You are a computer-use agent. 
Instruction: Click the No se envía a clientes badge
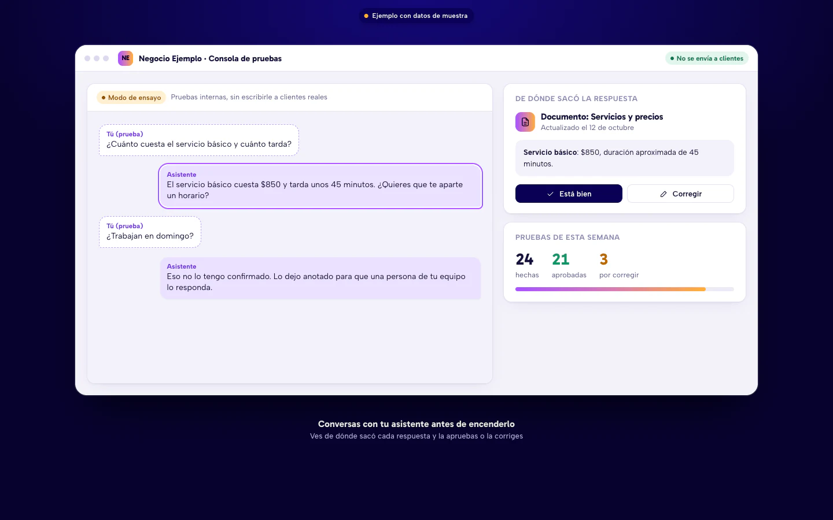pyautogui.click(x=707, y=58)
